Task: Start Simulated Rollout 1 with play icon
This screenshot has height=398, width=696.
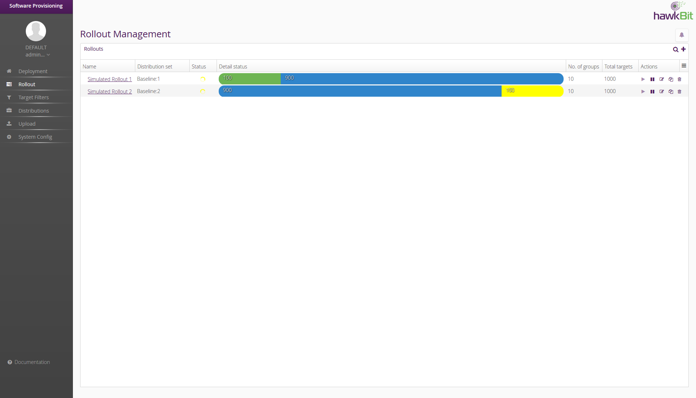Action: [643, 79]
